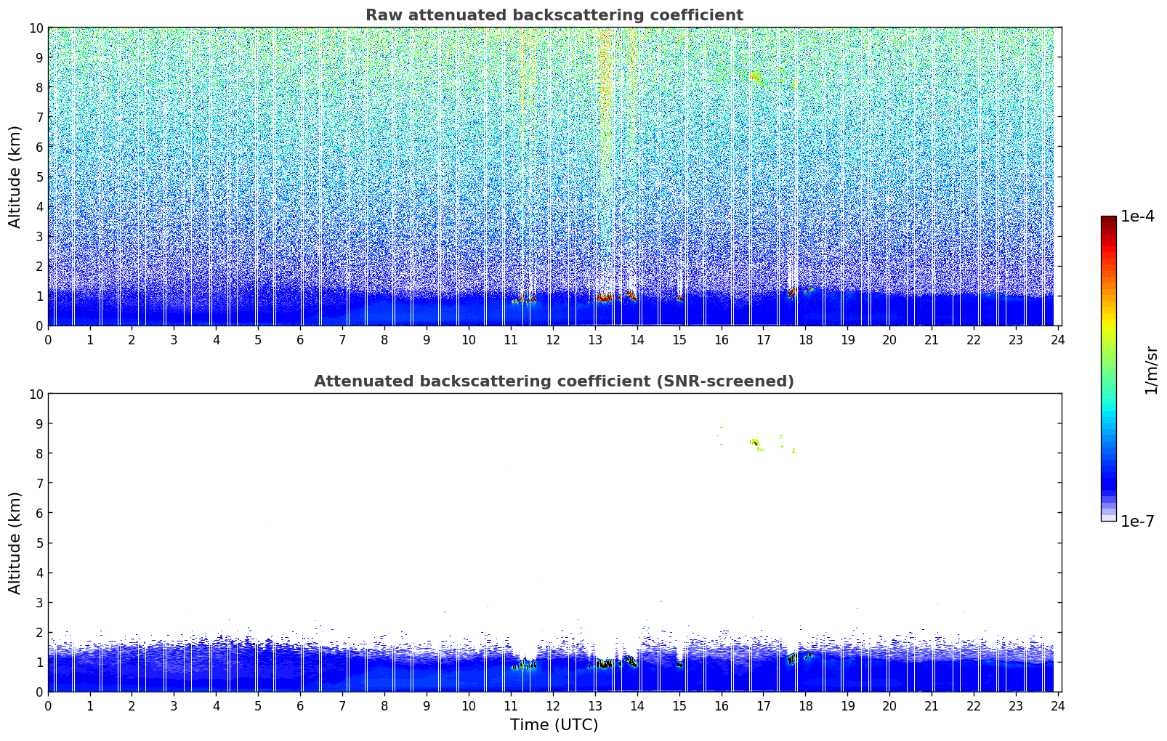This screenshot has width=1167, height=741.
Task: Select the top plot's 'Altitude (km)' label
Action: point(15,177)
